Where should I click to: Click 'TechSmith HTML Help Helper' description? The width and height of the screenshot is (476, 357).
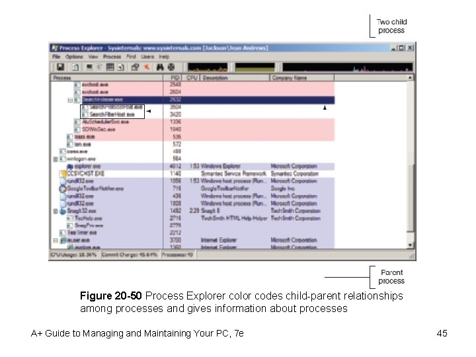tap(234, 218)
